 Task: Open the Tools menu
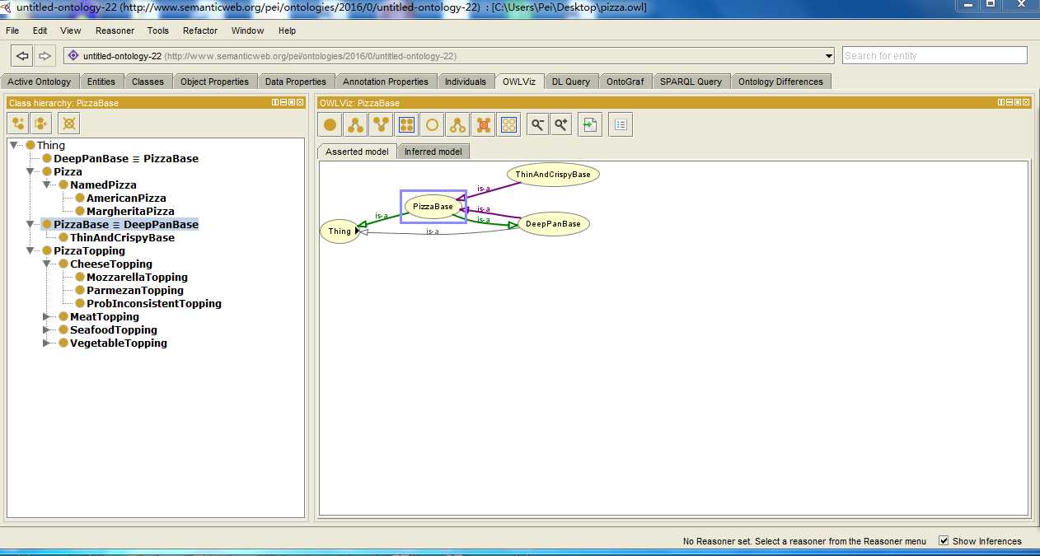pos(158,30)
